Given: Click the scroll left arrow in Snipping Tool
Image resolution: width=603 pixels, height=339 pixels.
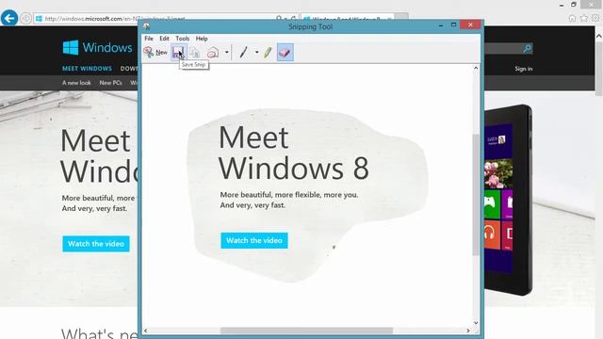Looking at the screenshot, I should coord(146,331).
